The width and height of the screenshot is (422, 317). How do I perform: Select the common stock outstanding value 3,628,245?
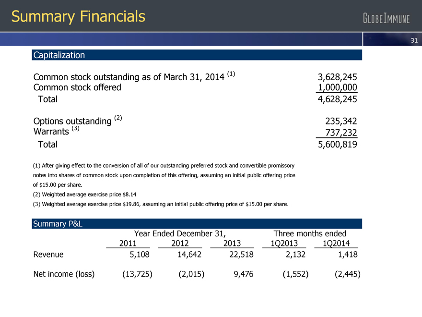338,77
